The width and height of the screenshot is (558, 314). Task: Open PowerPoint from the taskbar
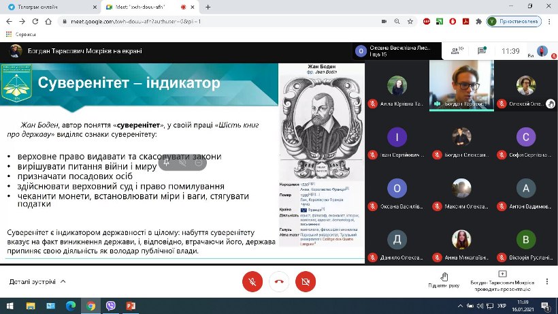pos(131,306)
